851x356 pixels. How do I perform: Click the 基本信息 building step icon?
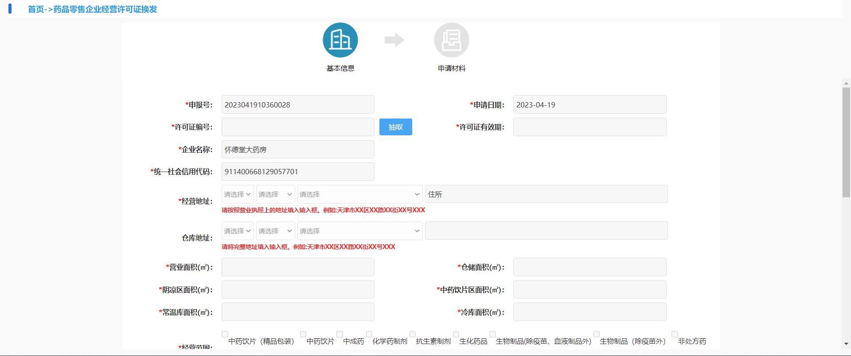pyautogui.click(x=340, y=40)
